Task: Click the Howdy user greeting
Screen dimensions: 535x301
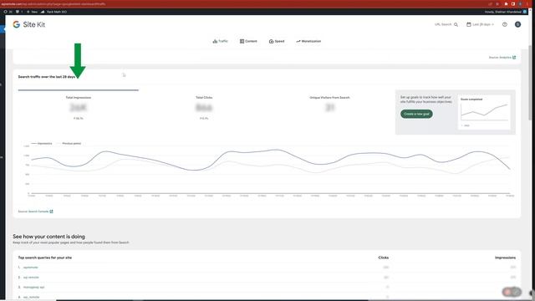Action: click(505, 12)
